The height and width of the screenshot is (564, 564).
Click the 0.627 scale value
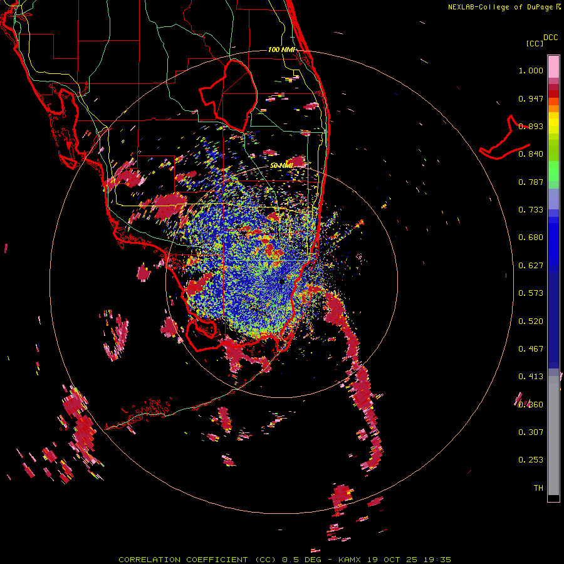531,266
